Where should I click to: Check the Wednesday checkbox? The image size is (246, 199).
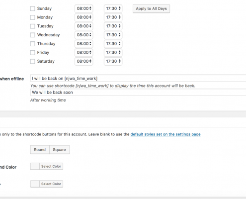point(33,35)
